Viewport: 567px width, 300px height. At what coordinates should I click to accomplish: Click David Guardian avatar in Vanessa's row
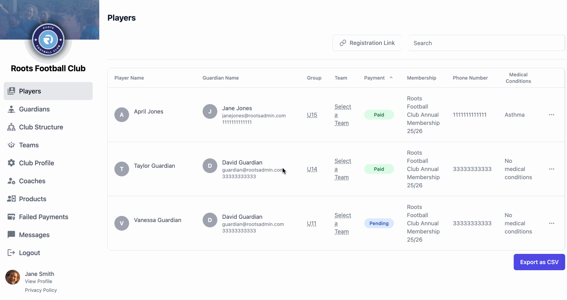tap(210, 220)
